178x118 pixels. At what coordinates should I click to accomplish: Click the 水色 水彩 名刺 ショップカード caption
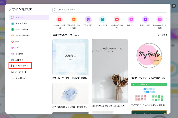pyautogui.click(x=70, y=107)
